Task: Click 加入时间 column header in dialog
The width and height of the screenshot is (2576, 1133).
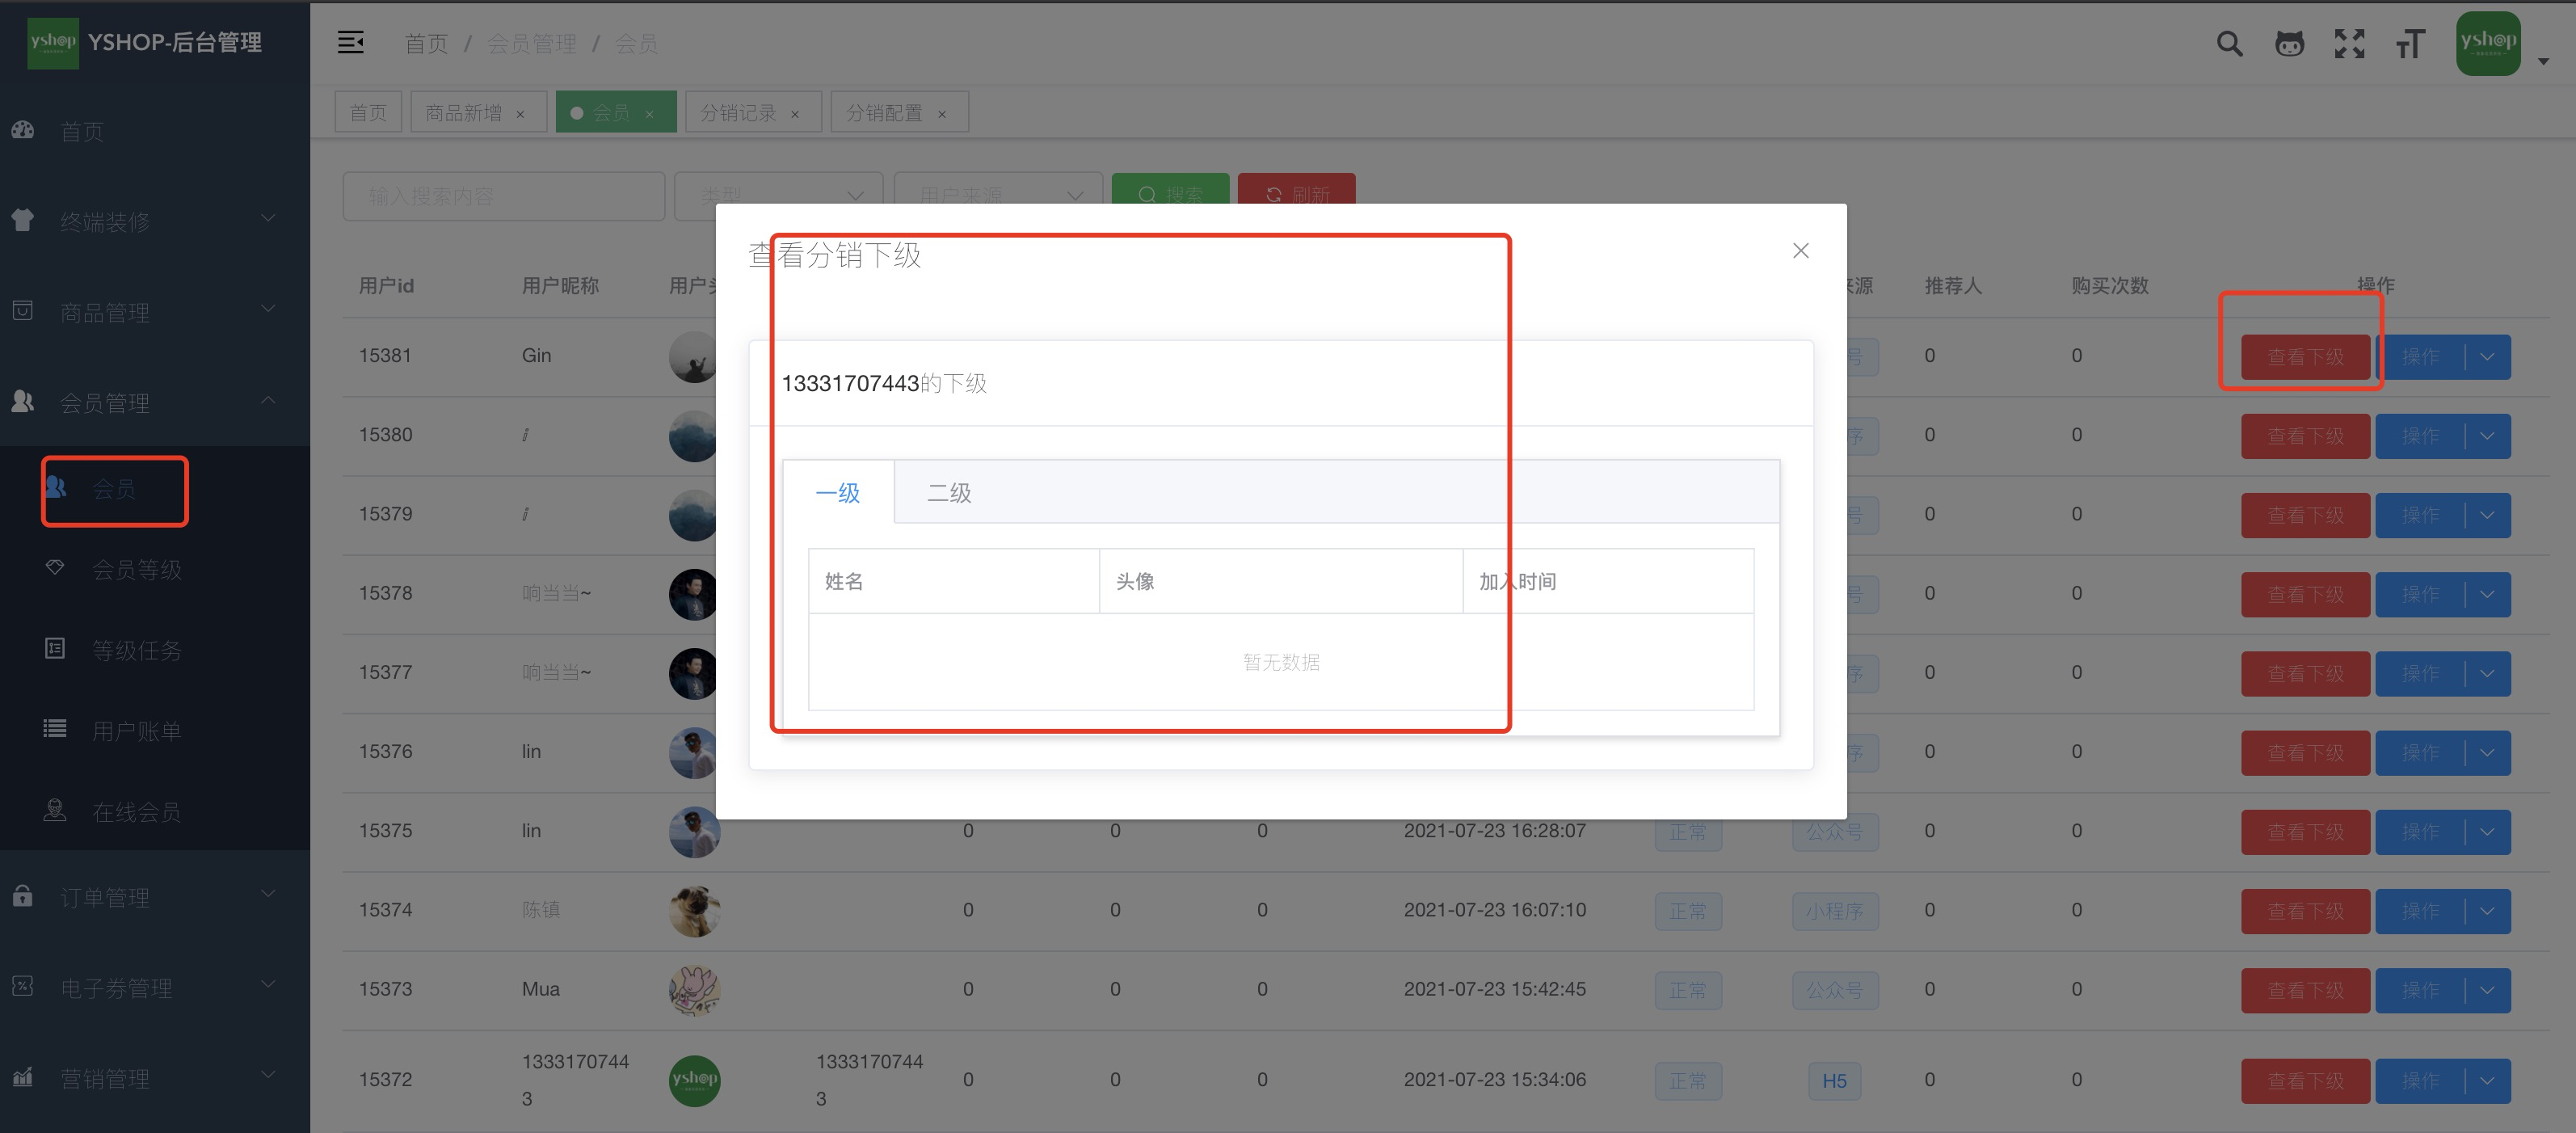Action: click(x=1608, y=581)
